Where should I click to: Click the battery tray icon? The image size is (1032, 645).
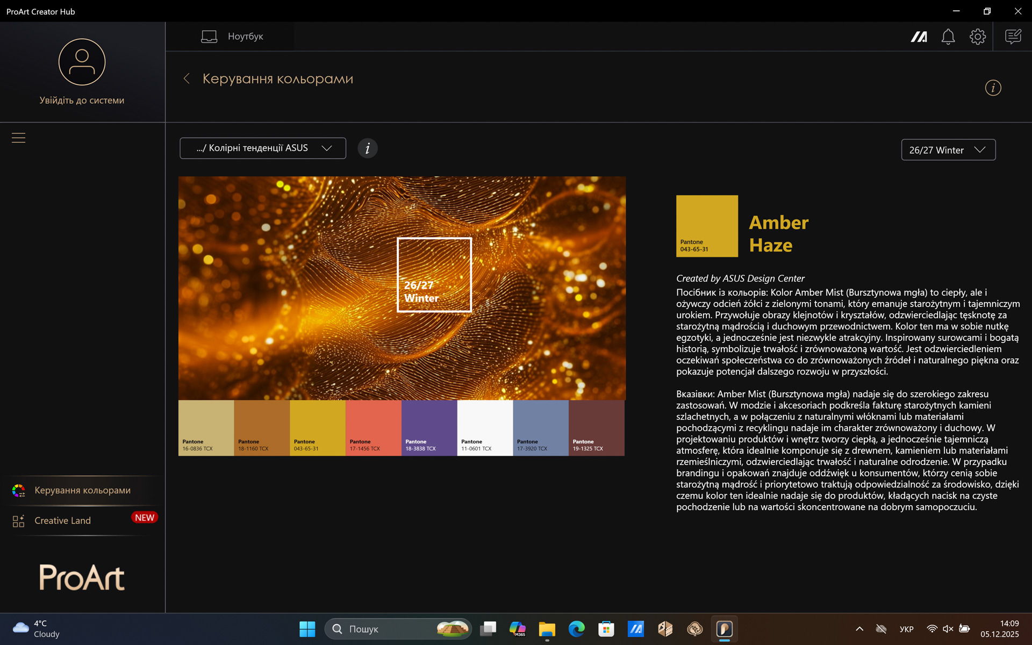pos(965,629)
